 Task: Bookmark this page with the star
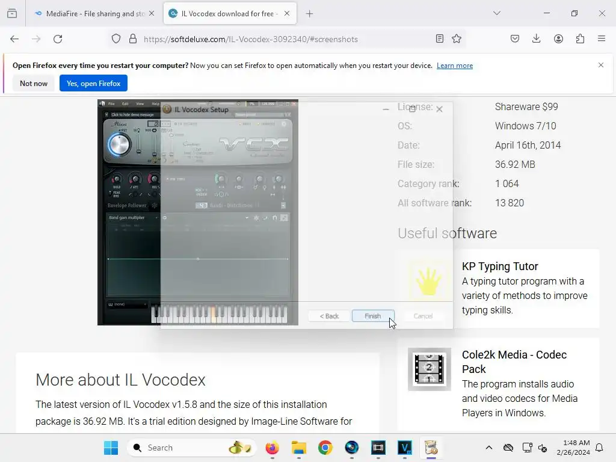457,38
